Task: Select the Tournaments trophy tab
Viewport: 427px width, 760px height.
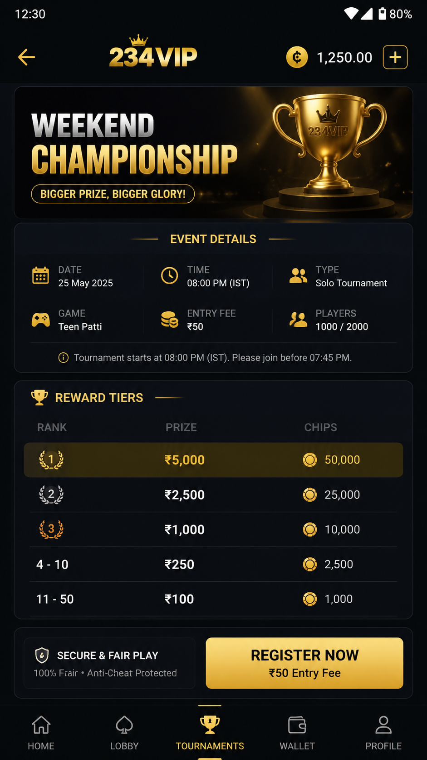Action: pyautogui.click(x=210, y=733)
